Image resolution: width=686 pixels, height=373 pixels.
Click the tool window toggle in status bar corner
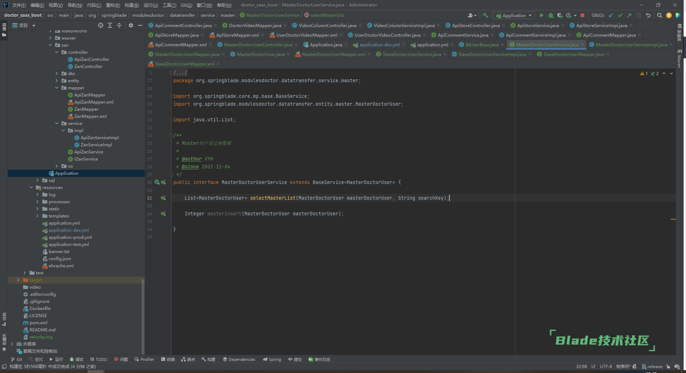(x=4, y=366)
